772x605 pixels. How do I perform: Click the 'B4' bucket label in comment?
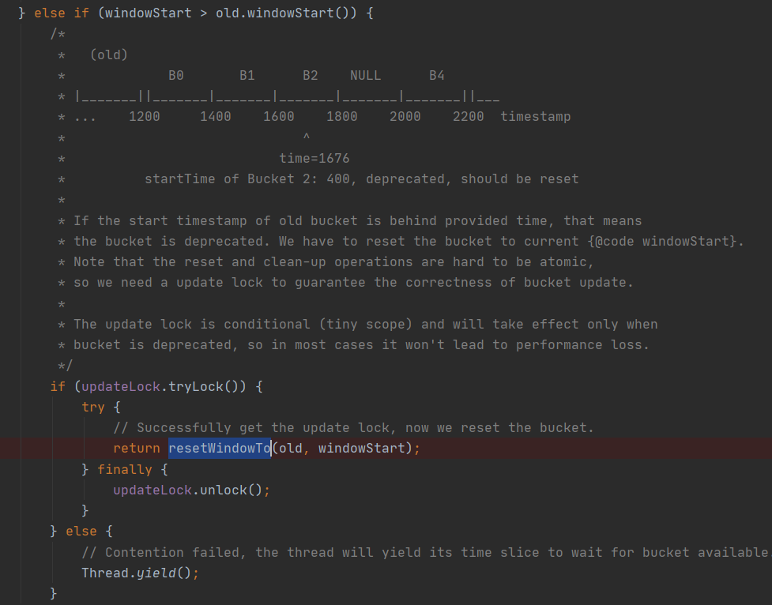tap(437, 75)
